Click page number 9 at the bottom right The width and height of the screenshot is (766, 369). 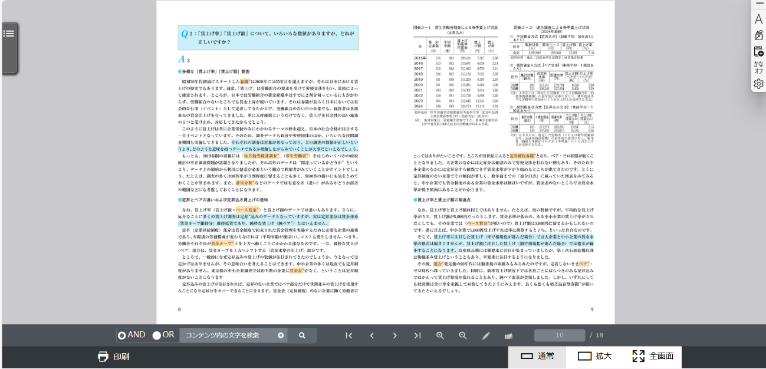coord(592,309)
